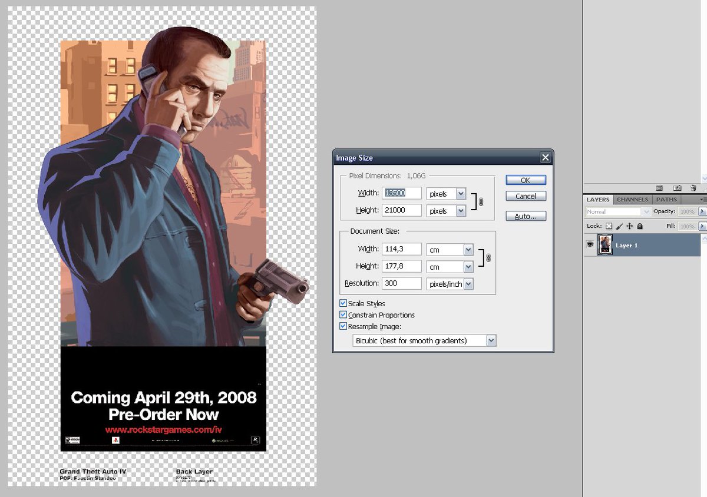Open the Opacity slider arrow
This screenshot has width=707, height=497.
click(702, 211)
